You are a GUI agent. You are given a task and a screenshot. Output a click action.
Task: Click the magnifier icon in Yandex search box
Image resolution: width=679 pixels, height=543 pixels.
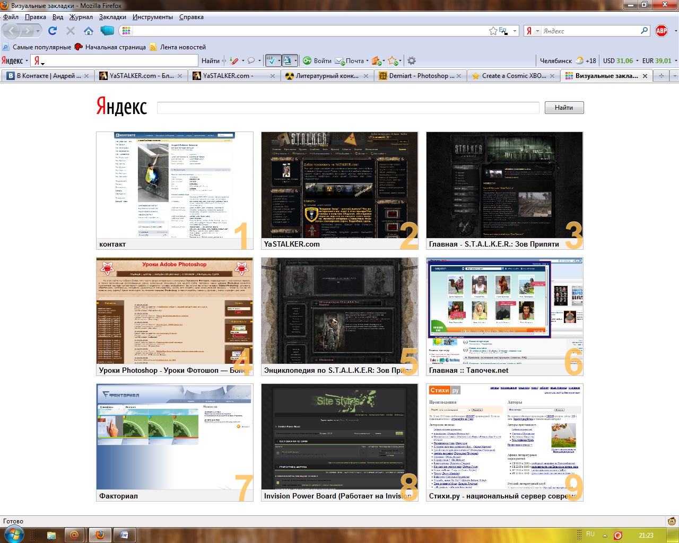click(x=645, y=31)
